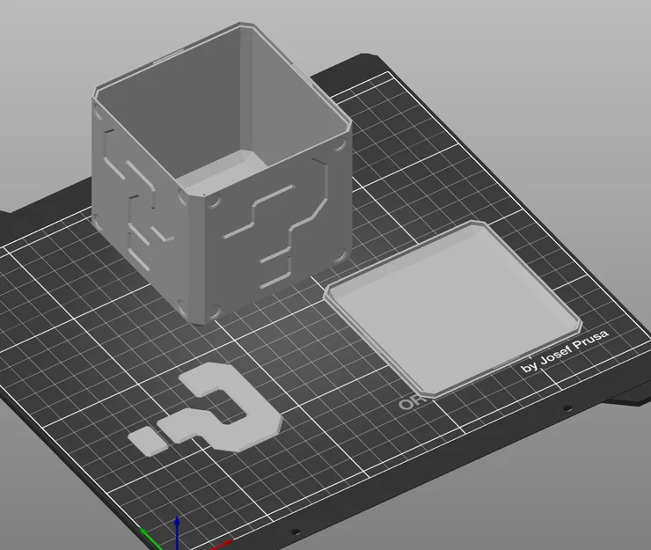The width and height of the screenshot is (651, 550).
Task: Click the bed screw hole near right edge
Action: click(567, 408)
